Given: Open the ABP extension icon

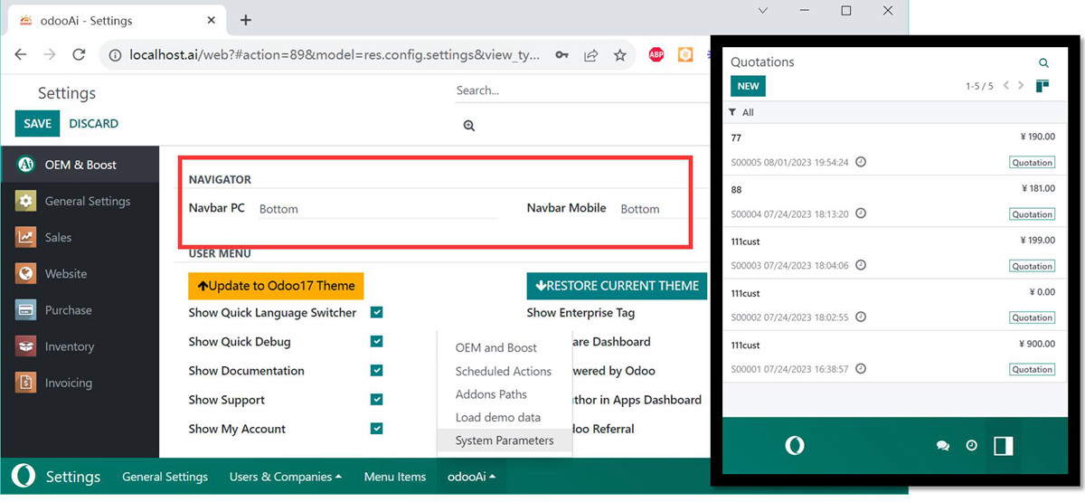Looking at the screenshot, I should pyautogui.click(x=657, y=55).
